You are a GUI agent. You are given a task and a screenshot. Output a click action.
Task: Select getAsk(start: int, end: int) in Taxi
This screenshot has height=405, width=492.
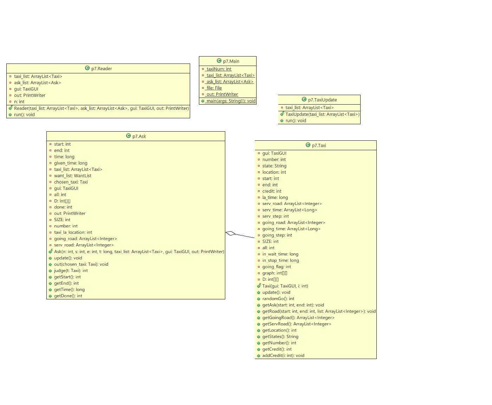point(293,305)
